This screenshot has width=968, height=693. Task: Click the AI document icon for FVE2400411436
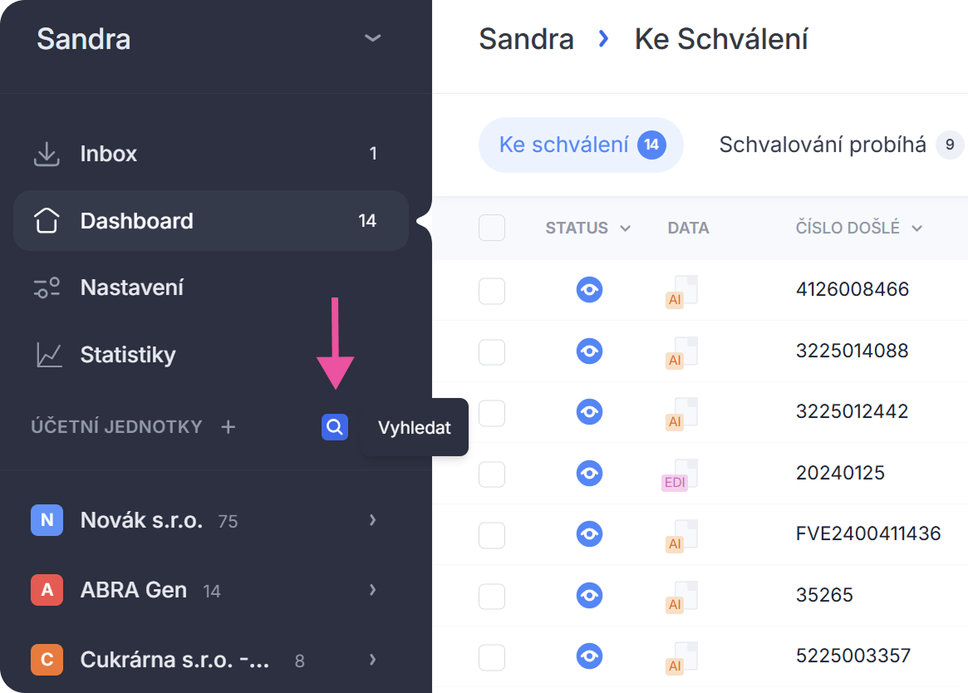pos(681,535)
